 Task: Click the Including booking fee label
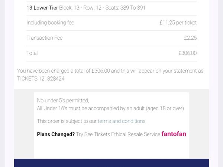coord(50,23)
